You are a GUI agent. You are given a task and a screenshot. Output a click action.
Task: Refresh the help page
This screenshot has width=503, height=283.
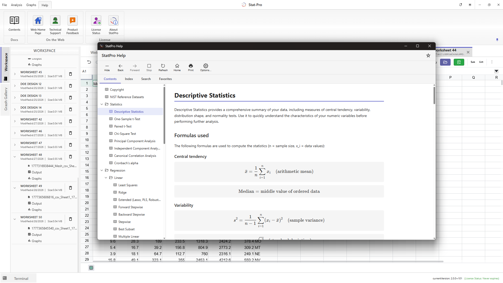[163, 67]
